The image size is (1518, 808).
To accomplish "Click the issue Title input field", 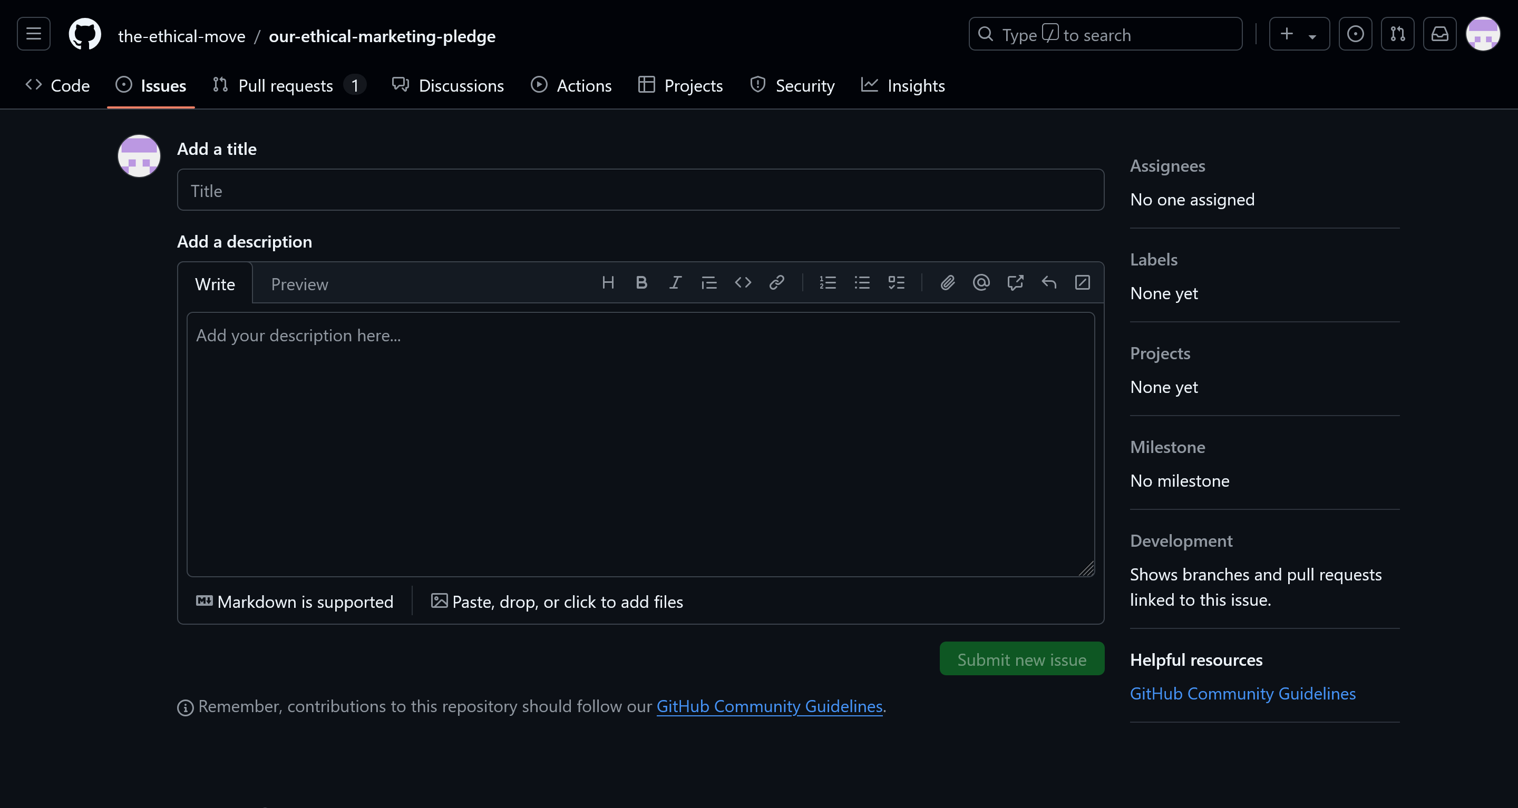I will click(640, 190).
